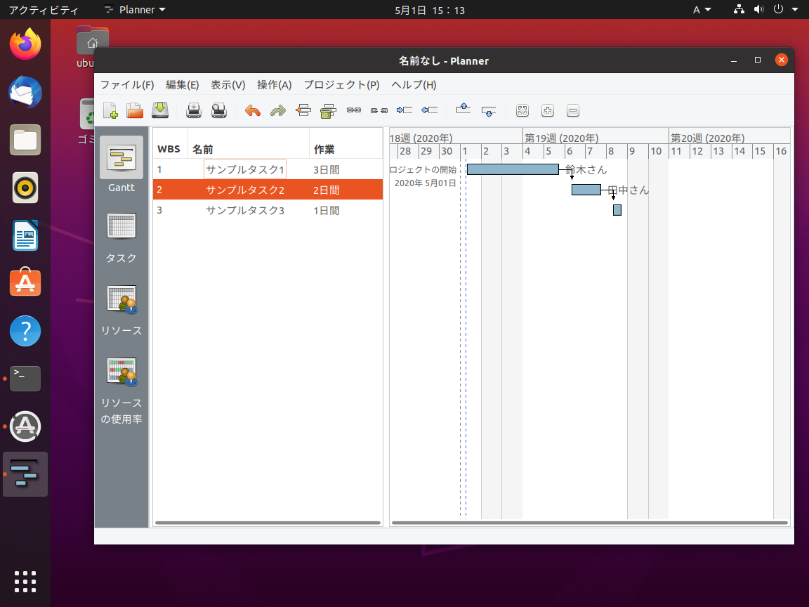This screenshot has width=809, height=607.
Task: Move the selected task down
Action: [489, 110]
